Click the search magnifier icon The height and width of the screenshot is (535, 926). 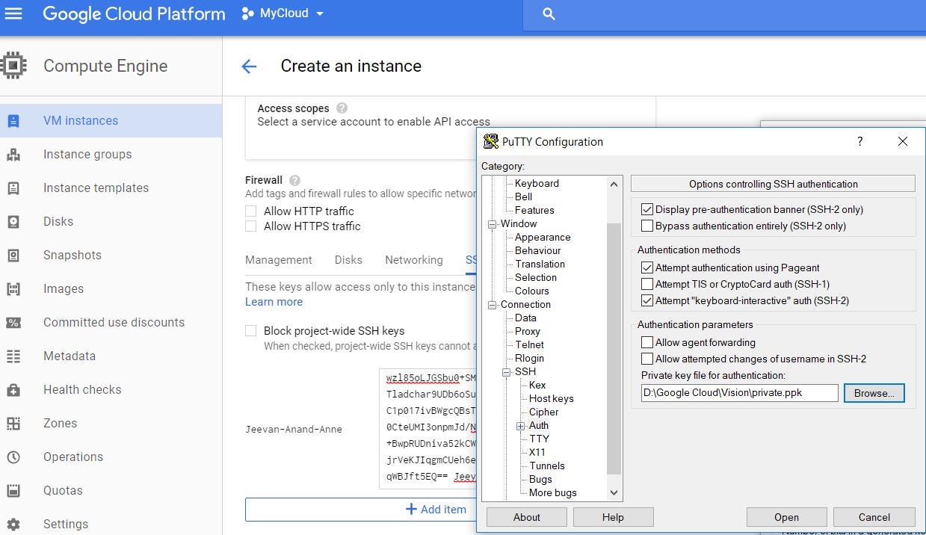(549, 14)
